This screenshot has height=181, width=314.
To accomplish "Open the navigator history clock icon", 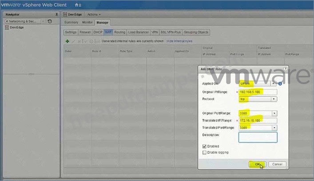I will pyautogui.click(x=50, y=21).
